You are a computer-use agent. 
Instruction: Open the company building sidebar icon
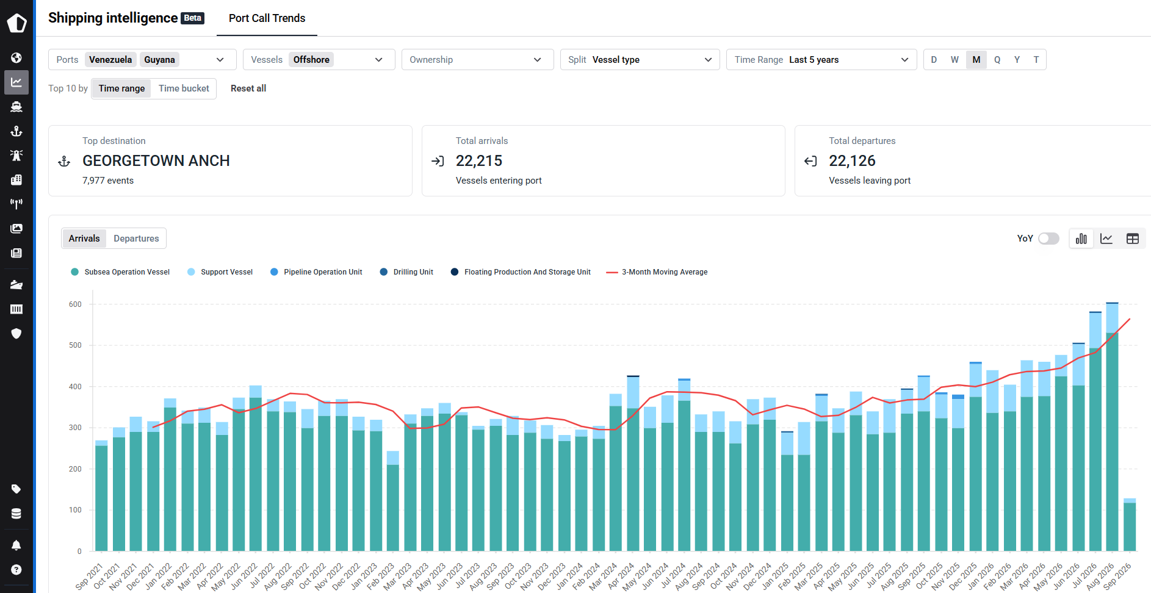[x=16, y=180]
